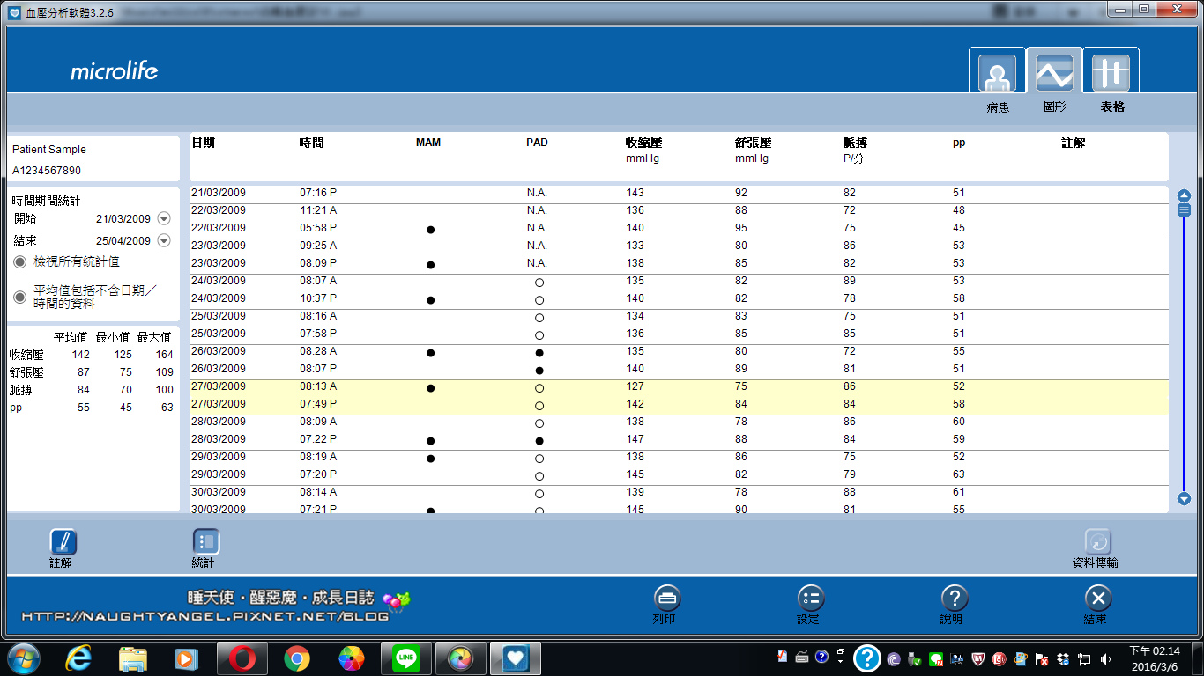
Task: Click the 舒張壓 mmHg column header
Action: pos(753,150)
